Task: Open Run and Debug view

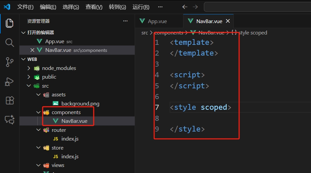Action: coord(9,81)
